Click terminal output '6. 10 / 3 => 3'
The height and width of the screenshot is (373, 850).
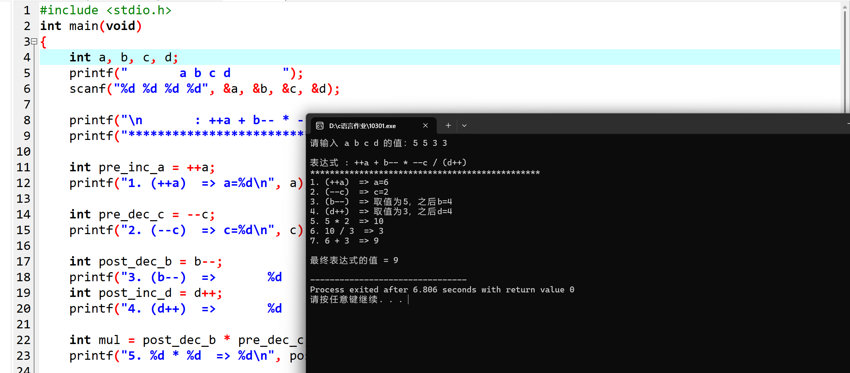(x=347, y=231)
